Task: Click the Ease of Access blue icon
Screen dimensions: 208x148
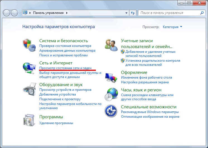Action: click(x=111, y=111)
